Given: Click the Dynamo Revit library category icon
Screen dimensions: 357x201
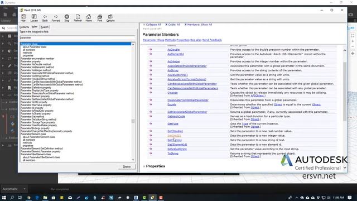Looking at the screenshot, I should [9, 88].
